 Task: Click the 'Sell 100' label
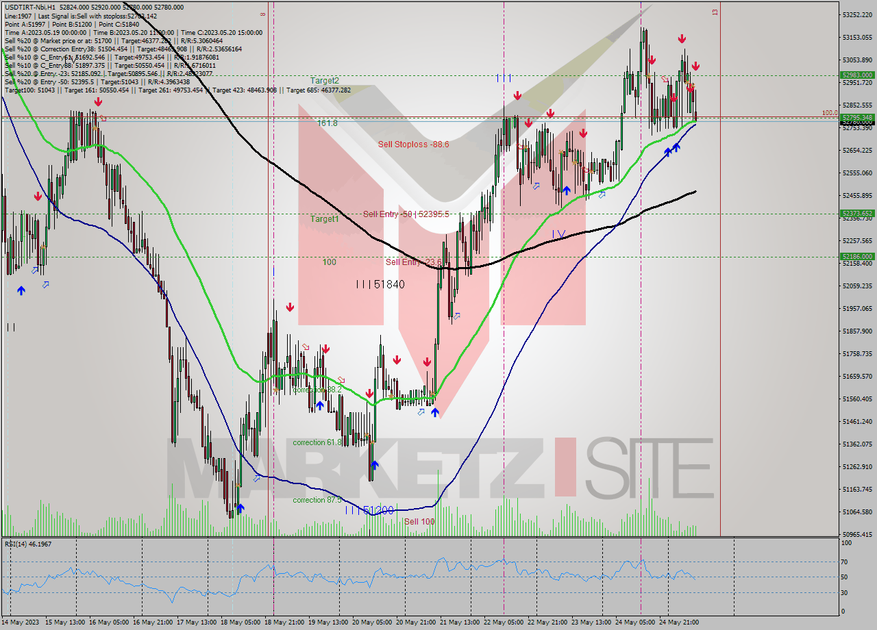tap(419, 522)
